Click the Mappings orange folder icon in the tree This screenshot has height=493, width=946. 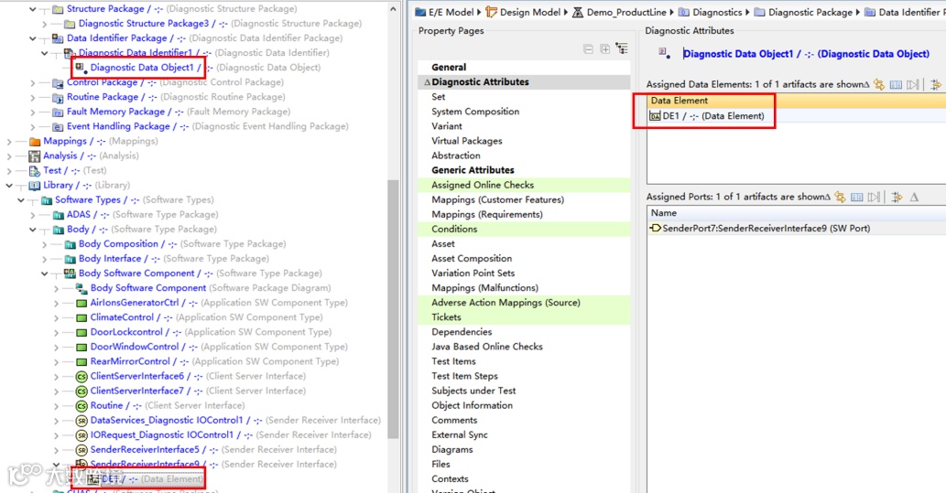[x=35, y=141]
